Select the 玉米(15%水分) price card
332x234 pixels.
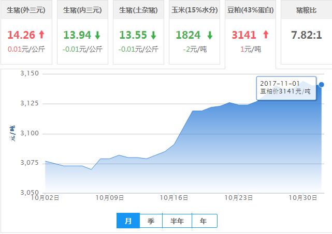tap(194, 32)
